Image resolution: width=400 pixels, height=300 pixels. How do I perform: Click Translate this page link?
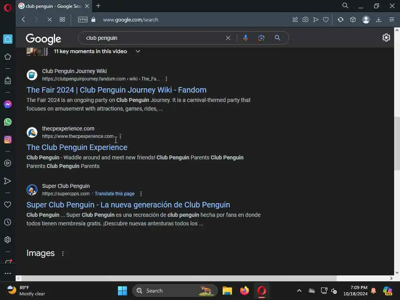click(114, 194)
